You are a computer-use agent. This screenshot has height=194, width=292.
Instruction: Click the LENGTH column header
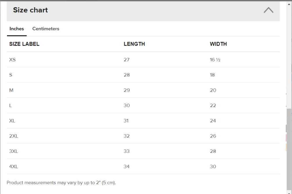[134, 44]
